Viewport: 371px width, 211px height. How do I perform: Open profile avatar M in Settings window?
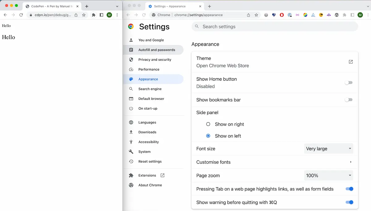[x=360, y=15]
